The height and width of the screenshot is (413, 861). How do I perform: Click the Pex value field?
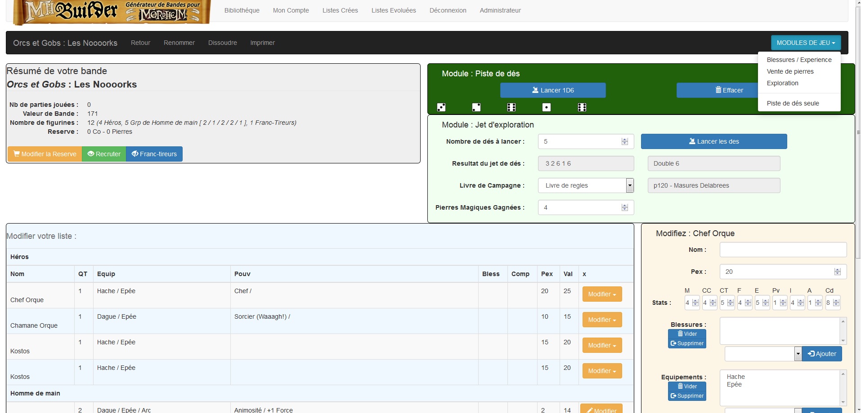[x=783, y=272]
